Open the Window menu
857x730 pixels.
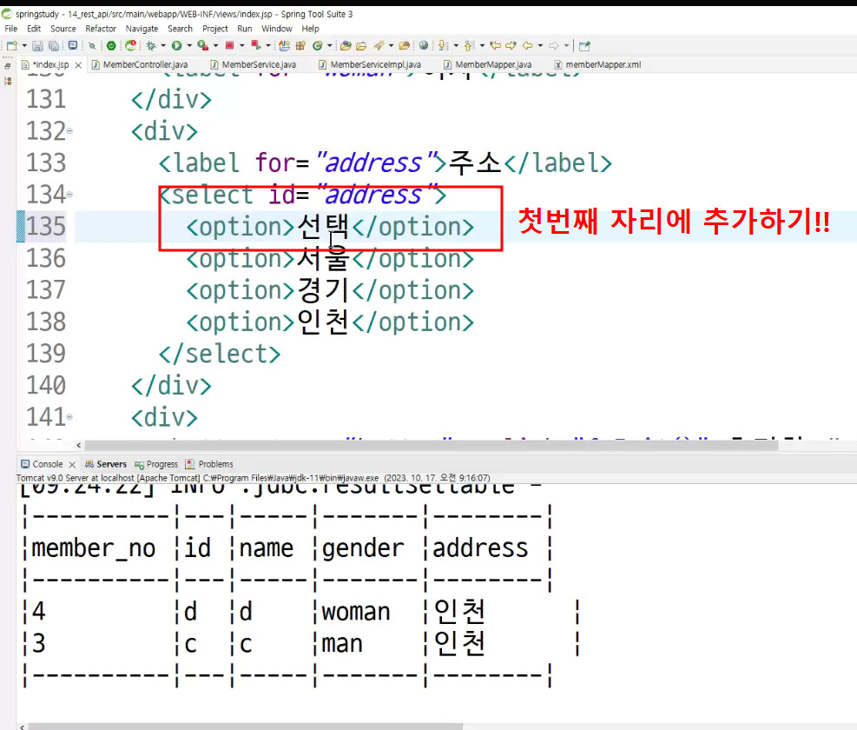(x=277, y=29)
